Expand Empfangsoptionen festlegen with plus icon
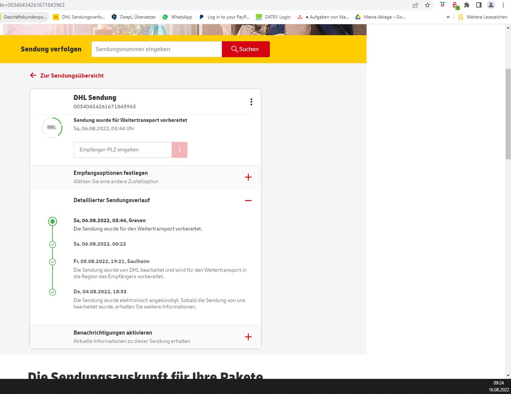Screen dimensions: 511x394 click(248, 177)
